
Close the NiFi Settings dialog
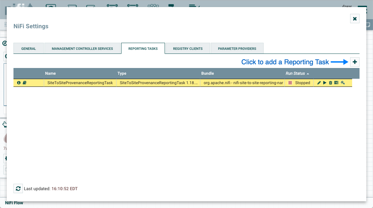tap(355, 19)
